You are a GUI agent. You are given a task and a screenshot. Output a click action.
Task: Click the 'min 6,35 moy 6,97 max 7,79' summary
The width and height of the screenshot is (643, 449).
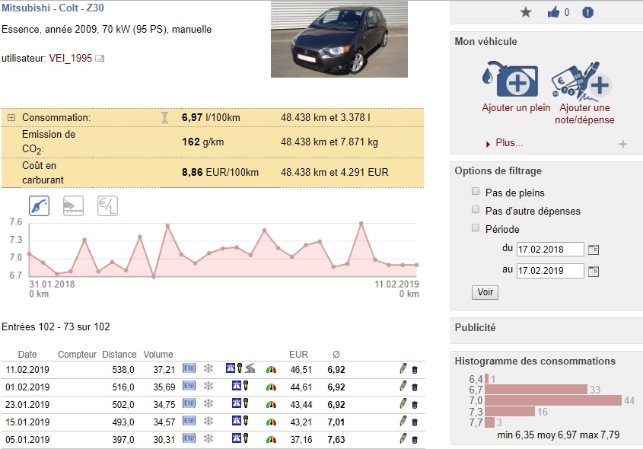tap(558, 435)
